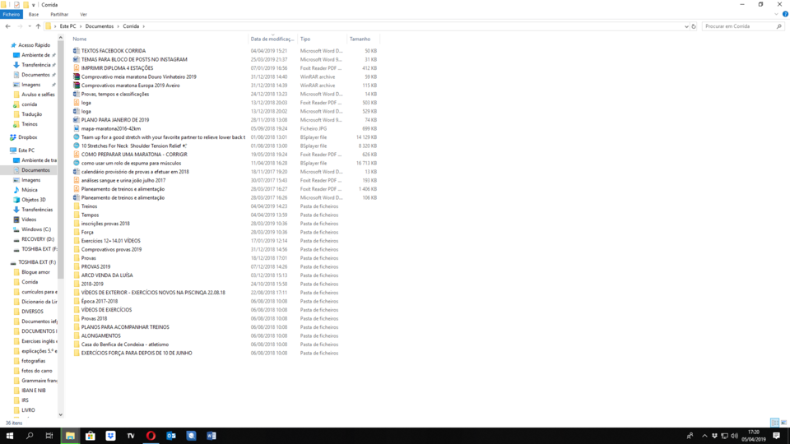Image resolution: width=790 pixels, height=444 pixels.
Task: Select Treinos folder icon in file list
Action: coord(76,206)
